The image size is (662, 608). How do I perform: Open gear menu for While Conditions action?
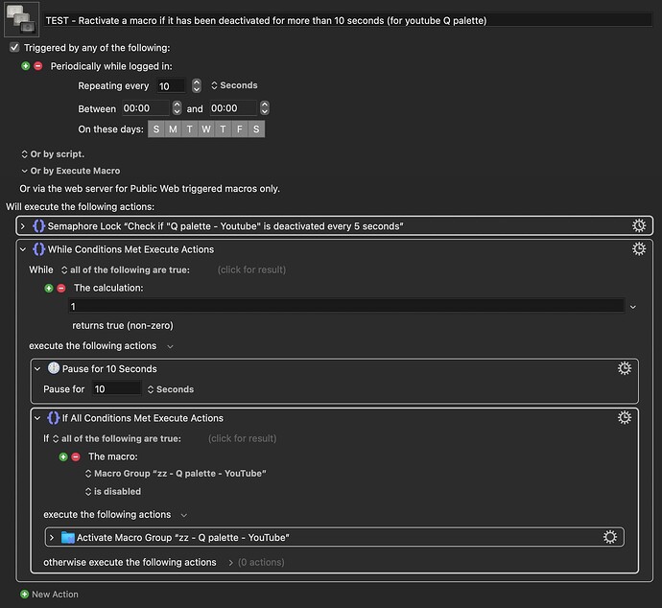[x=639, y=249]
